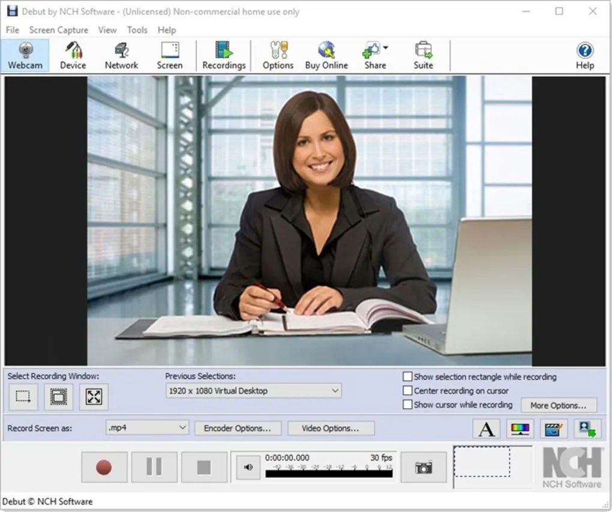
Task: Open the Tools menu
Action: click(137, 29)
